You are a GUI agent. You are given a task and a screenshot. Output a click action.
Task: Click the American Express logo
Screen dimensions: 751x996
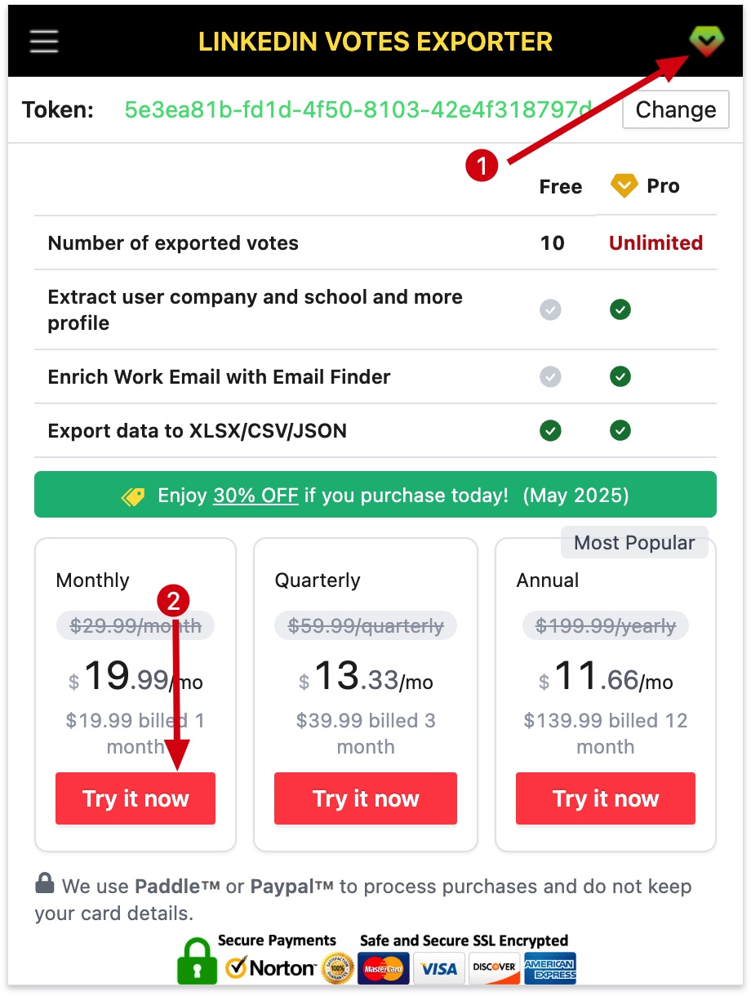pos(549,968)
